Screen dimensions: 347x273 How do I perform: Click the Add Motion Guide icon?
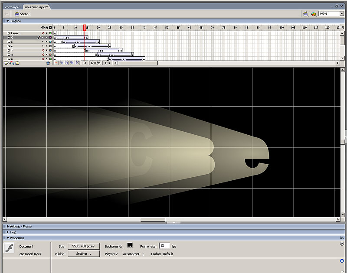[12, 63]
